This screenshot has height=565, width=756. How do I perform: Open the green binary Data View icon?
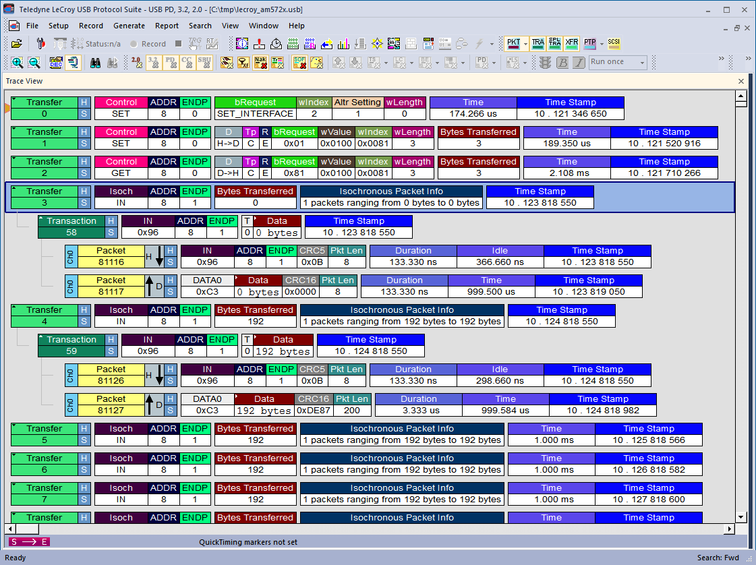tap(293, 44)
